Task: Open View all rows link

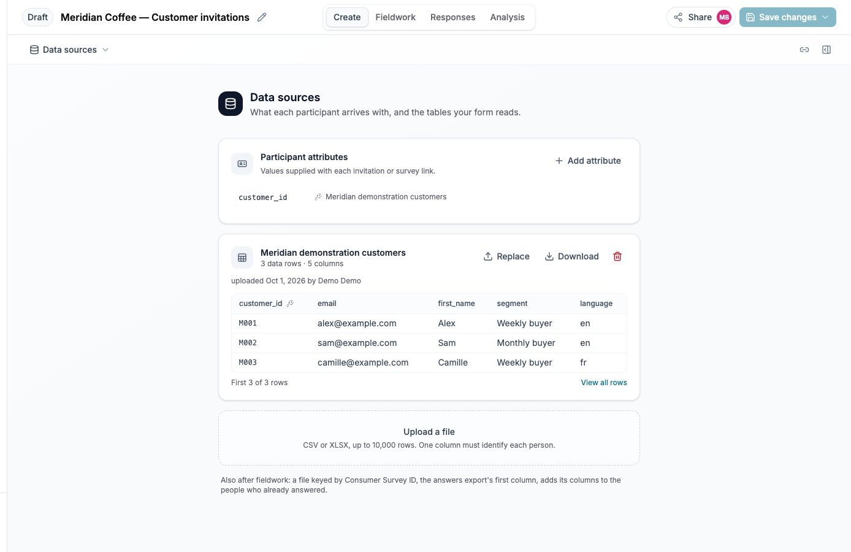Action: coord(604,383)
